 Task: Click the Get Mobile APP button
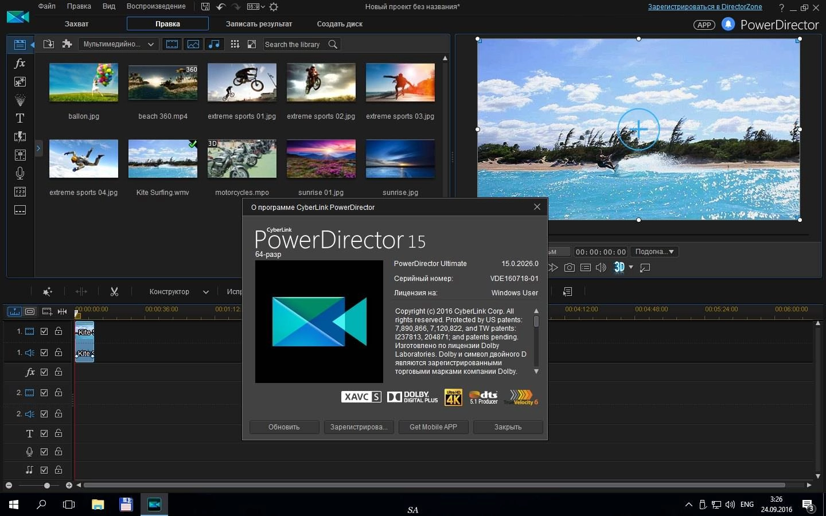[x=433, y=427]
